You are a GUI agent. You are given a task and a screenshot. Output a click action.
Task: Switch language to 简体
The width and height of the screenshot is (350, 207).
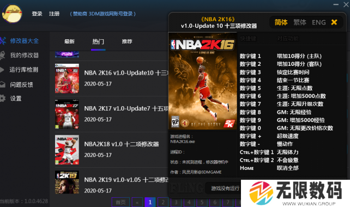281,22
